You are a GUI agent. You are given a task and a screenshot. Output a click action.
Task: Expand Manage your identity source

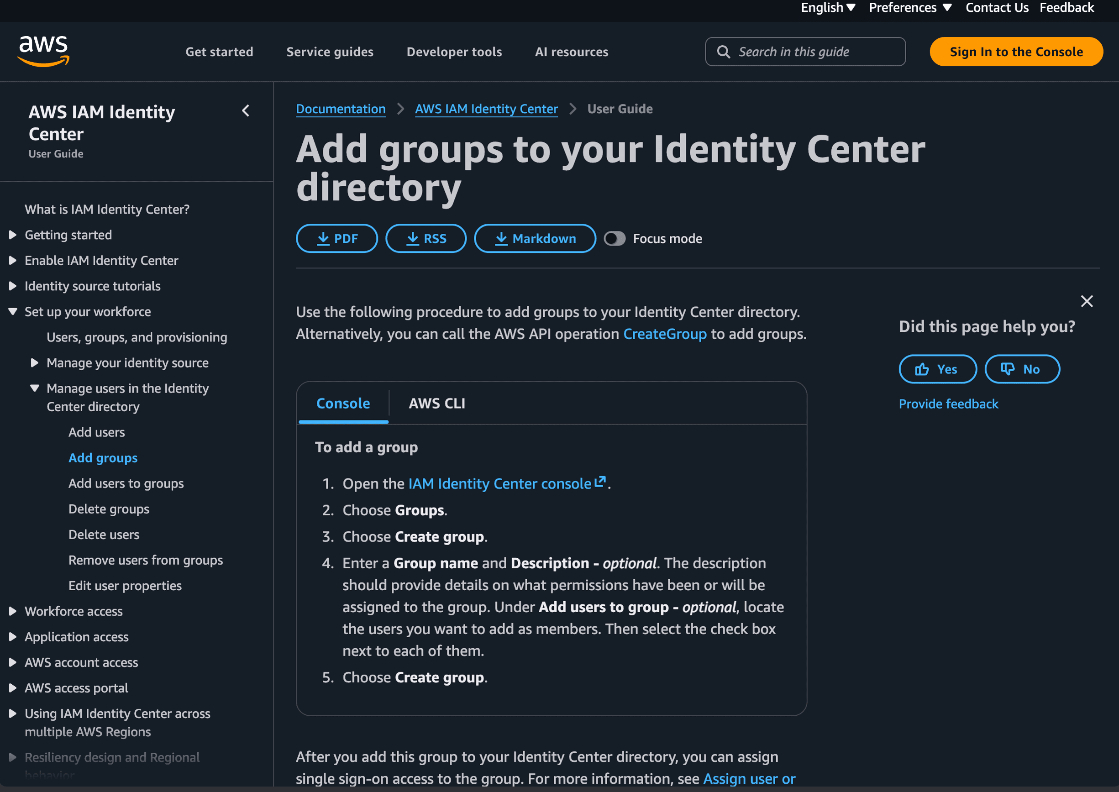pos(35,363)
